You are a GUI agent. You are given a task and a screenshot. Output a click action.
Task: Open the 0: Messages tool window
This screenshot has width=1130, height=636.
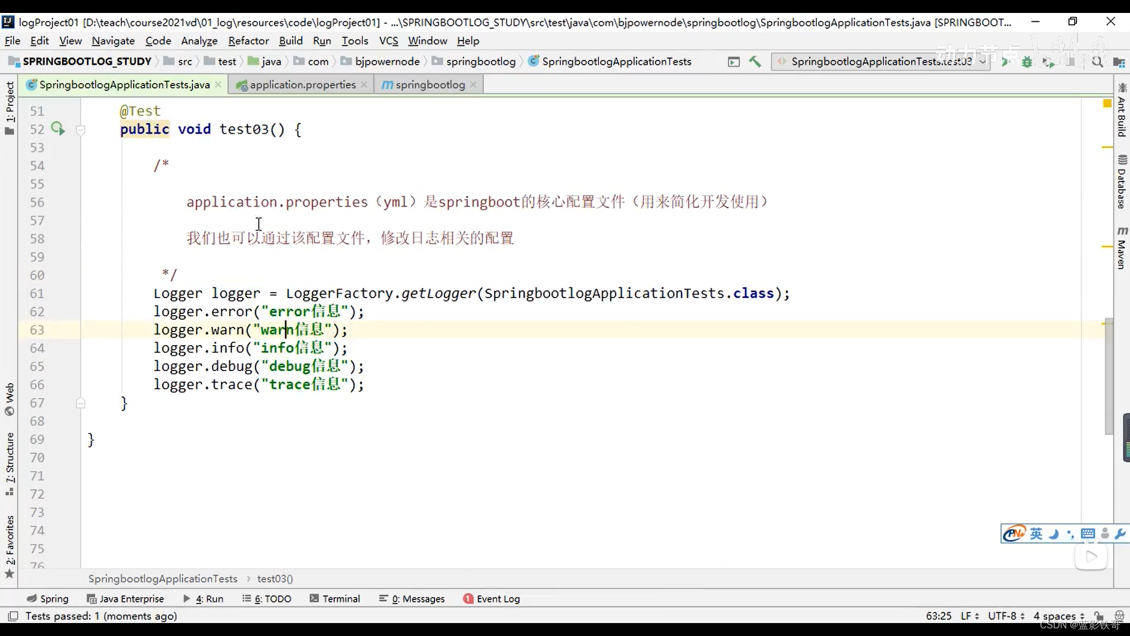(x=412, y=598)
